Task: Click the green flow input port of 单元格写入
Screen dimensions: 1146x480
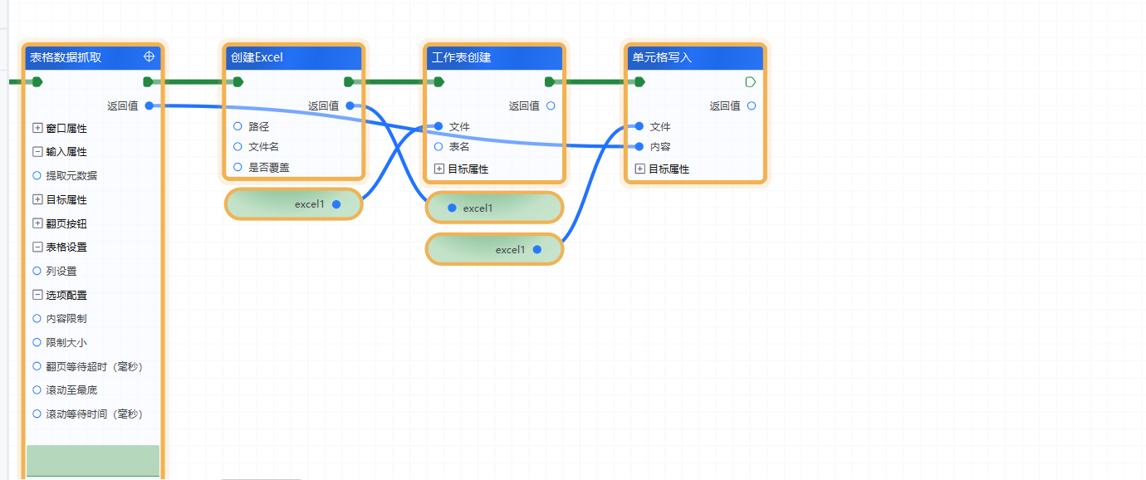Action: click(x=639, y=81)
